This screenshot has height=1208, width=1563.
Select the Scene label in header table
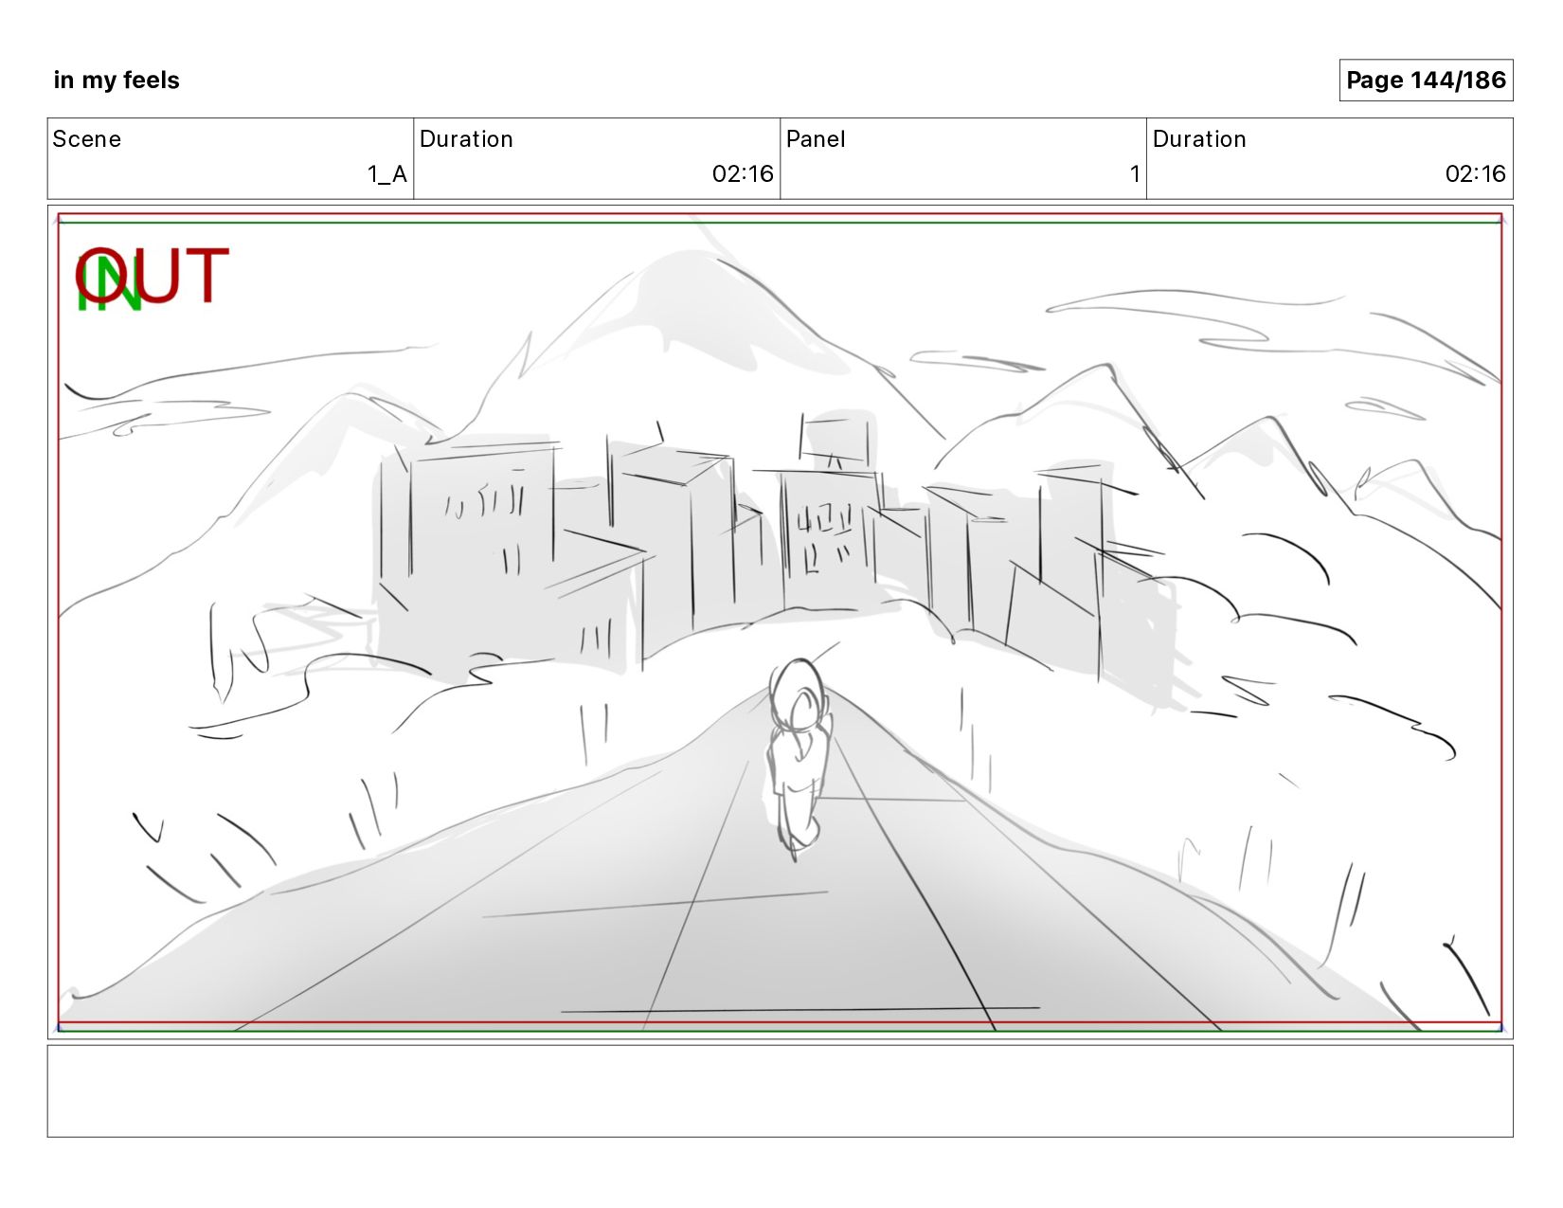[x=87, y=139]
